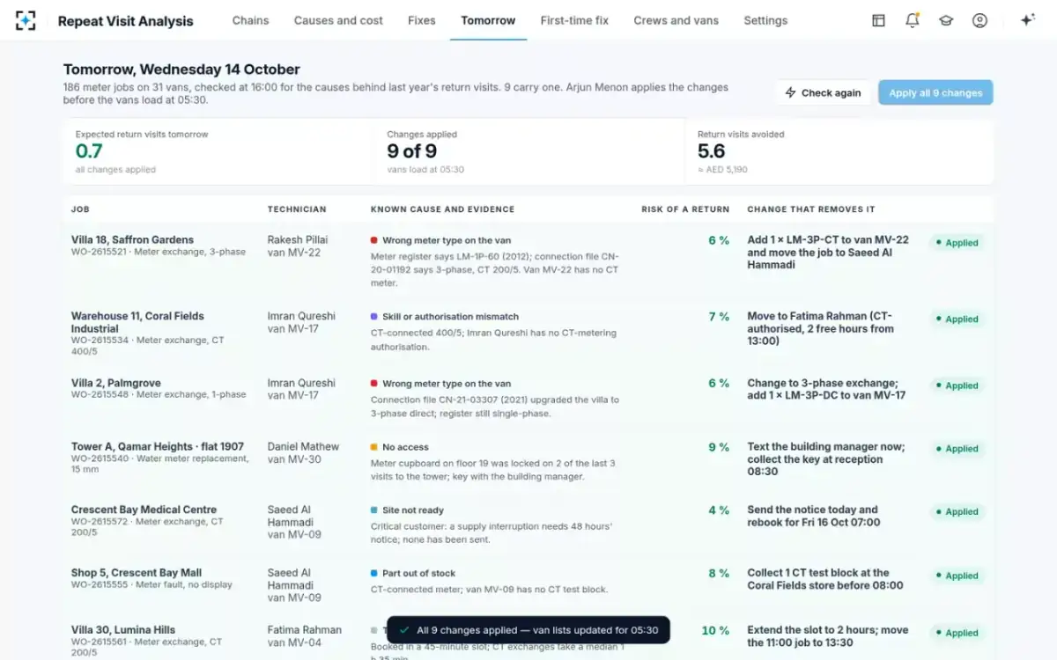Image resolution: width=1057 pixels, height=660 pixels.
Task: Click Skill or authorisation mismatch cause
Action: 450,317
